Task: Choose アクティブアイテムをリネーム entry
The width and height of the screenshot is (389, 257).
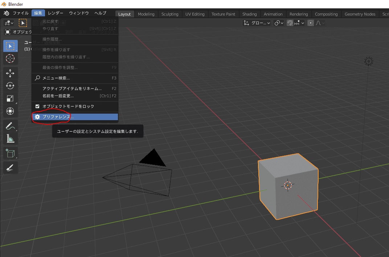Action: (x=75, y=89)
